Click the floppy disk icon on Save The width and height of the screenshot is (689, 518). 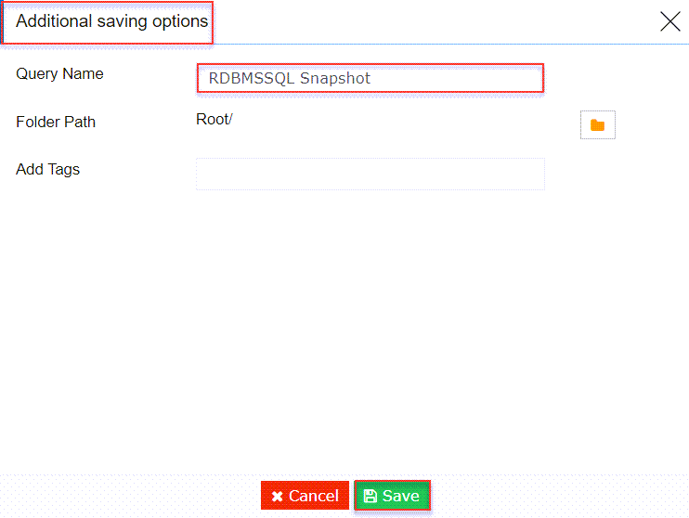coord(370,496)
